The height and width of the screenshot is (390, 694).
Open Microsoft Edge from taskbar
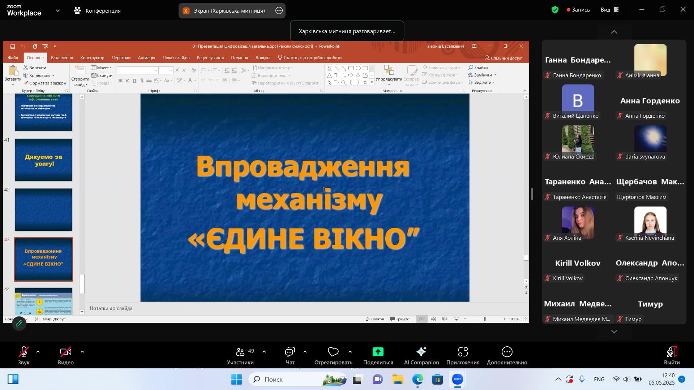[417, 379]
